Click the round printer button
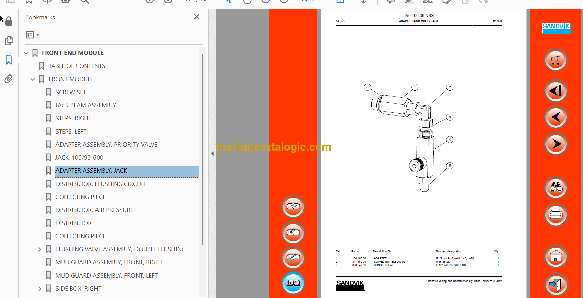This screenshot has width=583, height=298. pos(556,214)
